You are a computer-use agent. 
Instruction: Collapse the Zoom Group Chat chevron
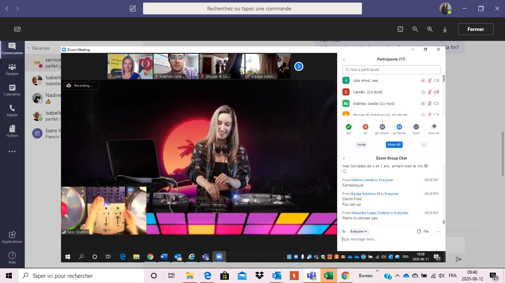click(344, 158)
